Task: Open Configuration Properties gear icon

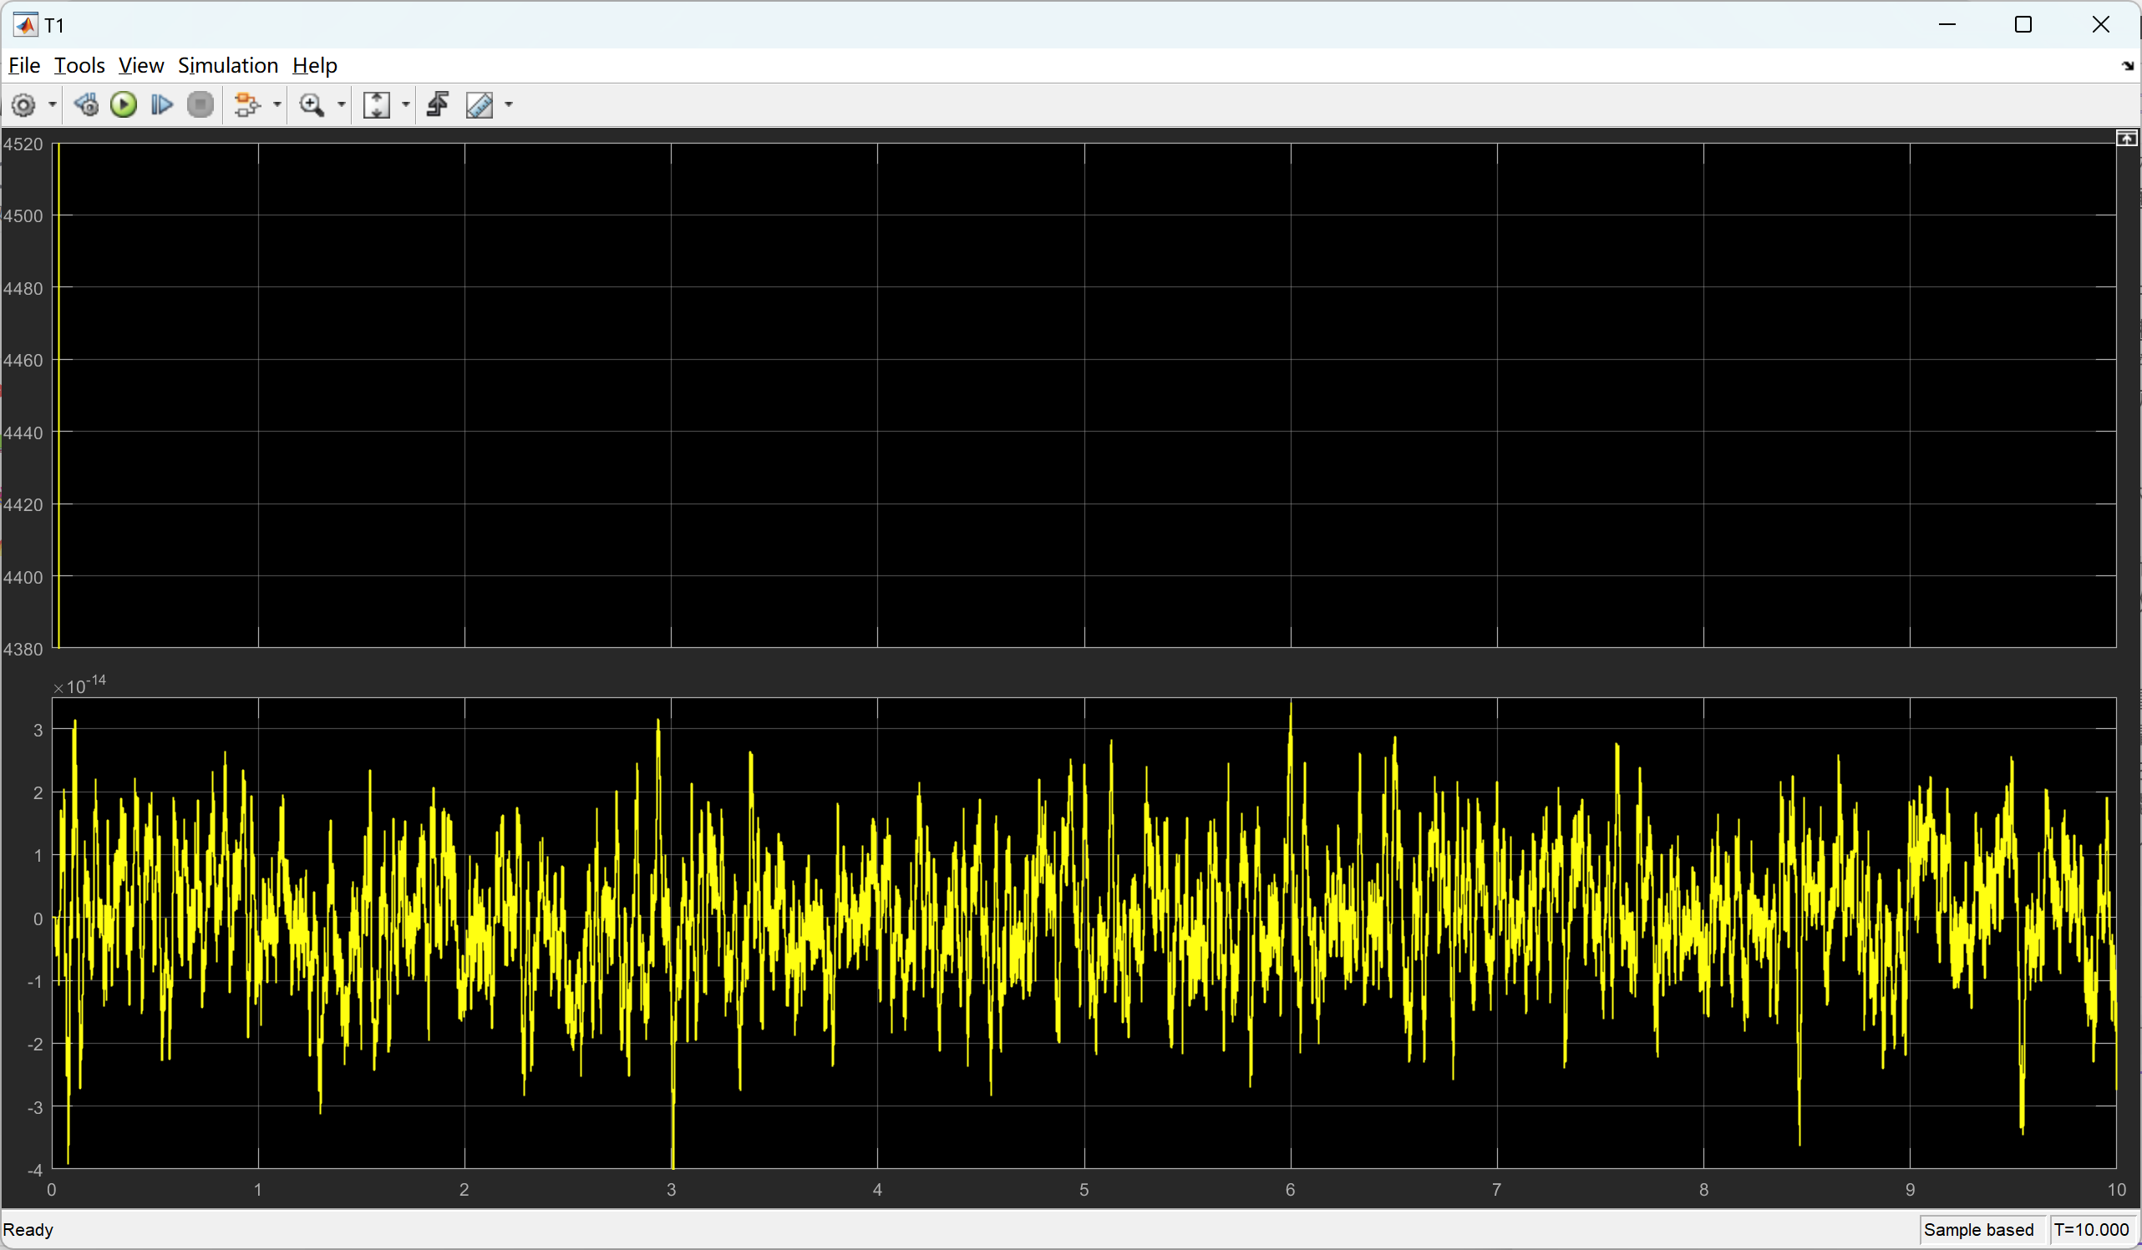Action: coord(23,105)
